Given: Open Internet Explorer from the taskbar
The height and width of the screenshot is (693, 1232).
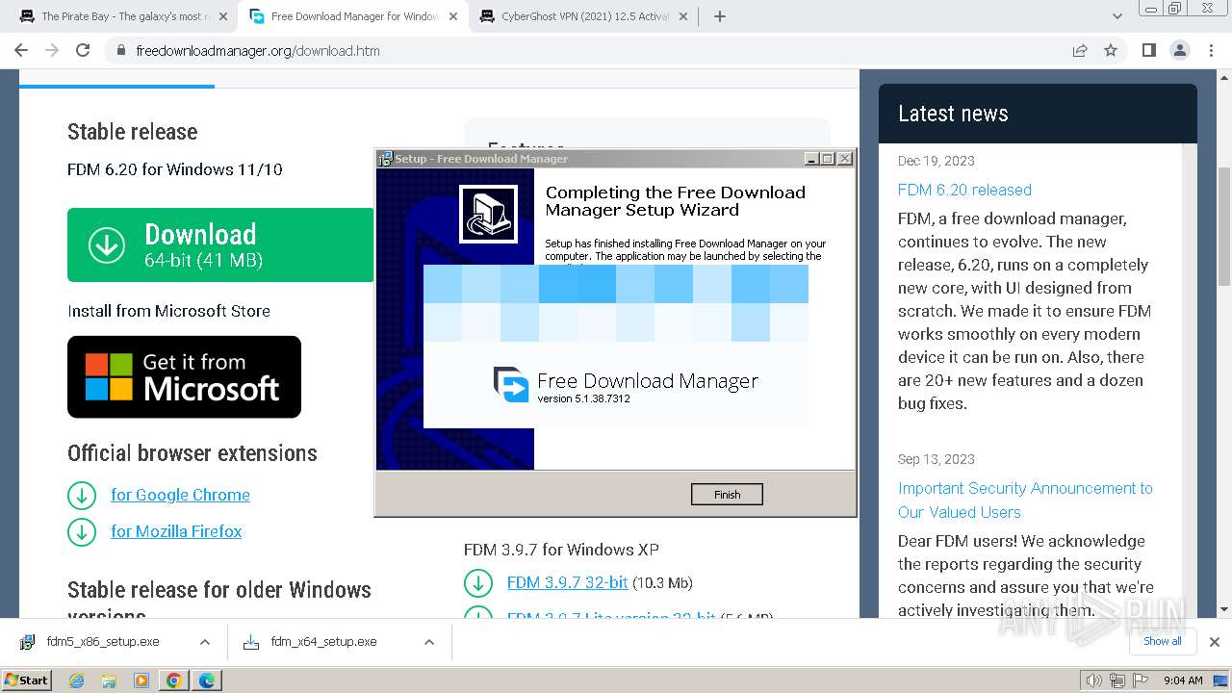Looking at the screenshot, I should click(x=77, y=680).
